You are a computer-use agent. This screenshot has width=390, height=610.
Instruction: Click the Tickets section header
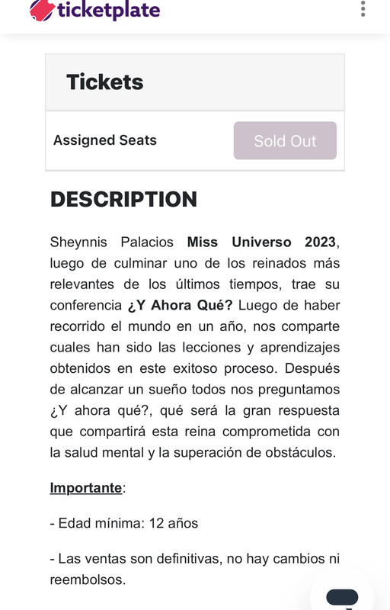point(195,82)
